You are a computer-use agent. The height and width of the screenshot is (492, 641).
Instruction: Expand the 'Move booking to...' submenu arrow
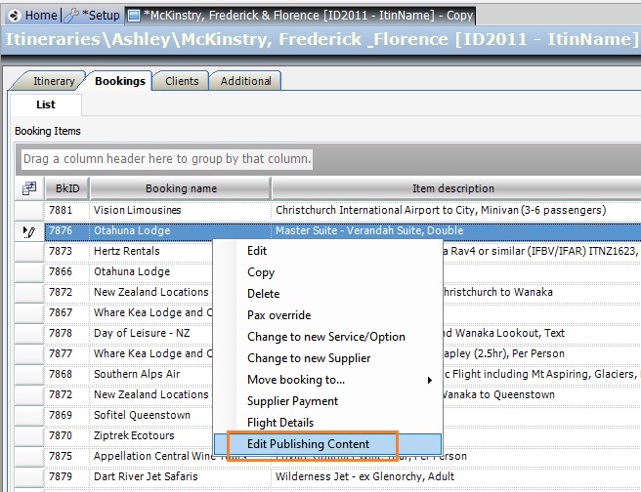tap(430, 380)
